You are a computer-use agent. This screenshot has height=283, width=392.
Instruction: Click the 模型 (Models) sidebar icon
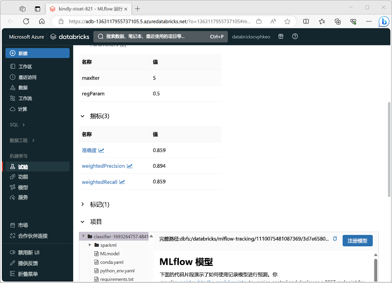click(x=13, y=187)
